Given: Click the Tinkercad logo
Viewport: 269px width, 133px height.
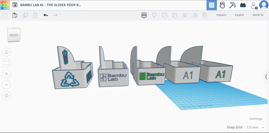Looking at the screenshot, I should pyautogui.click(x=5, y=5).
